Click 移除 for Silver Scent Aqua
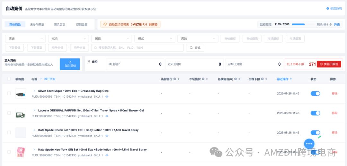Screen dimensions: 347x166 tap(334, 93)
